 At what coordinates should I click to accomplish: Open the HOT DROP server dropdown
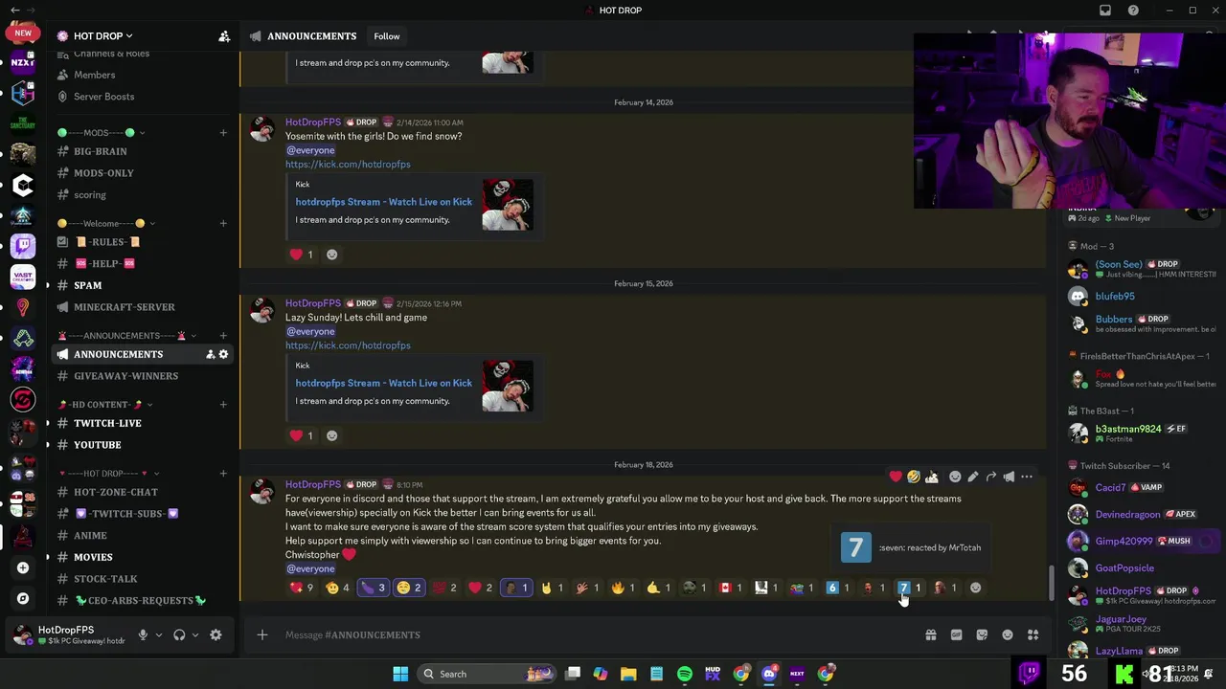tap(102, 36)
